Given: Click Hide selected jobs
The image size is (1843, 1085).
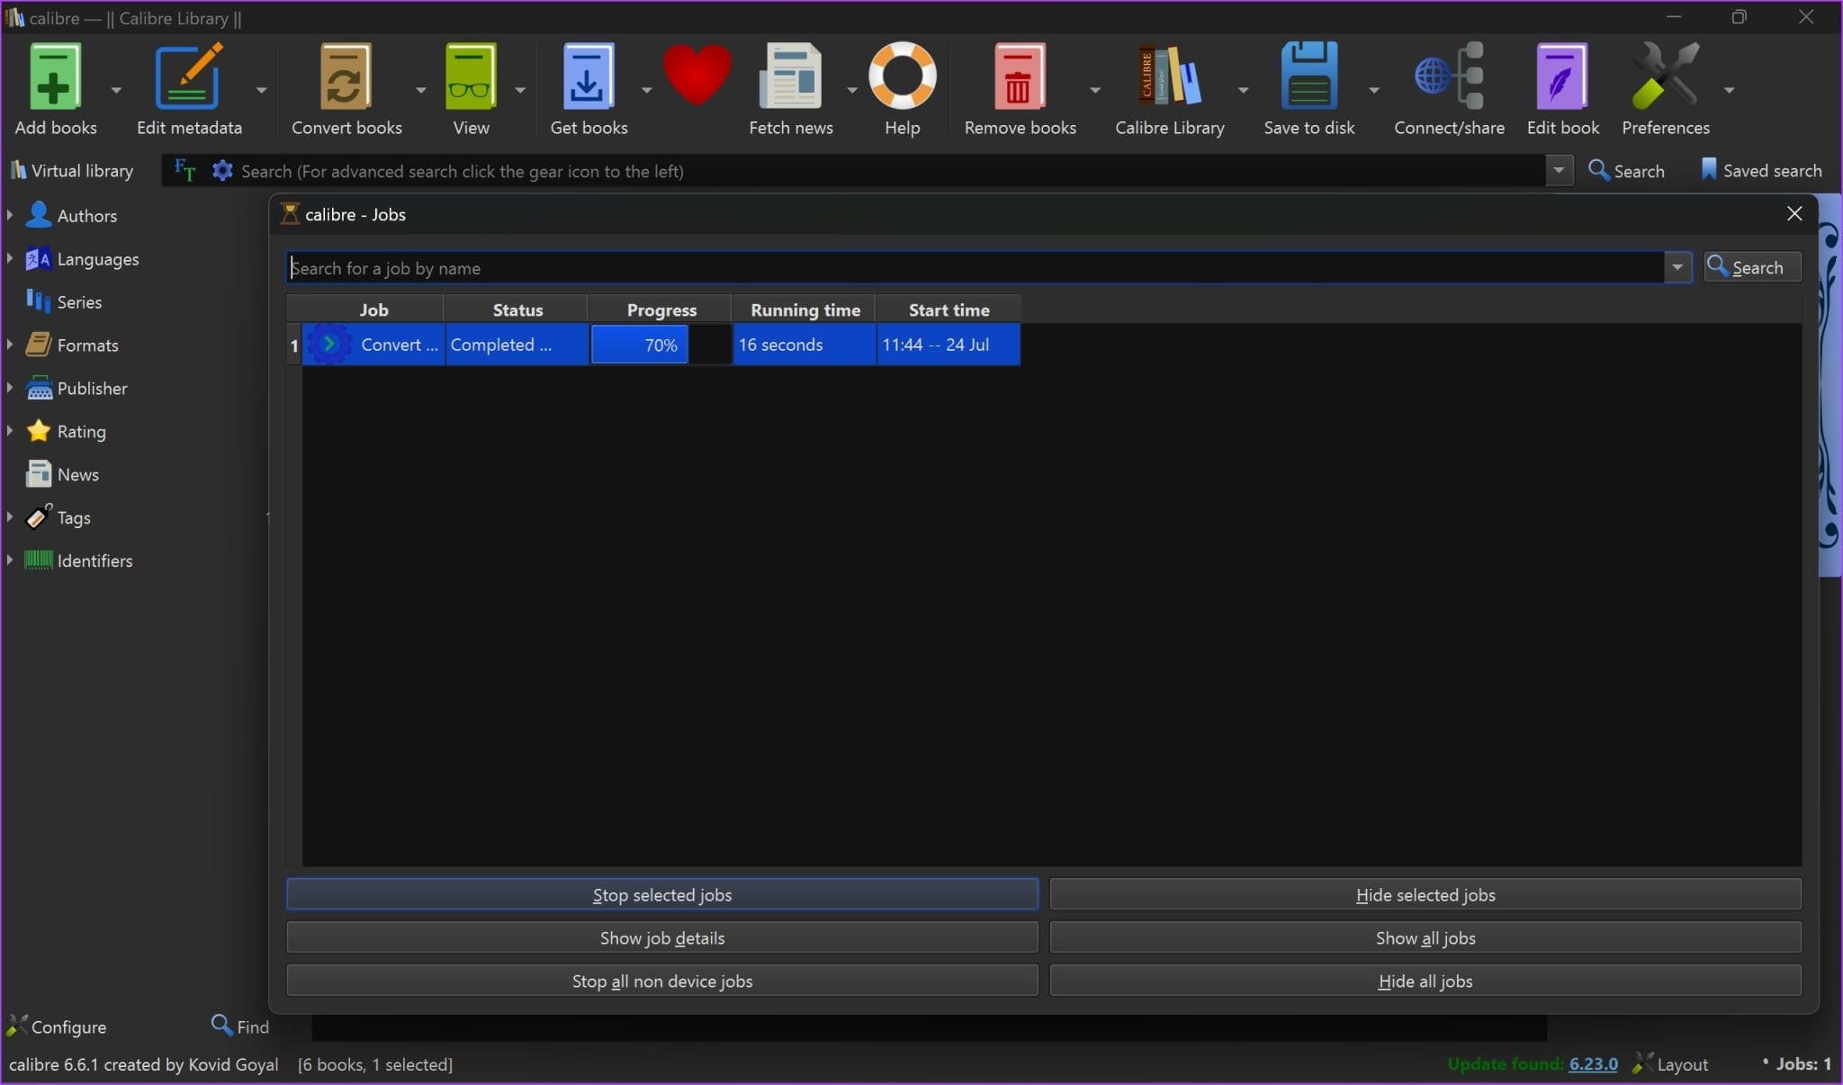Looking at the screenshot, I should tap(1425, 895).
